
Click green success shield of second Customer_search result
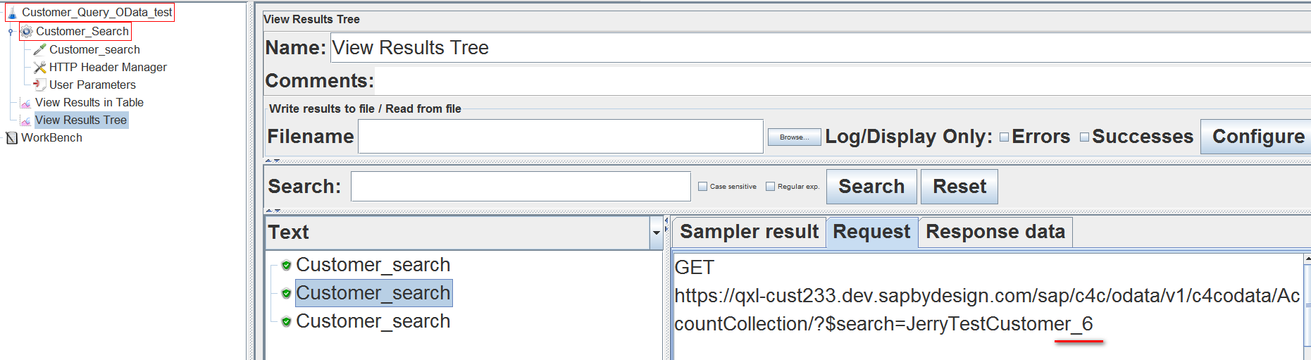286,294
